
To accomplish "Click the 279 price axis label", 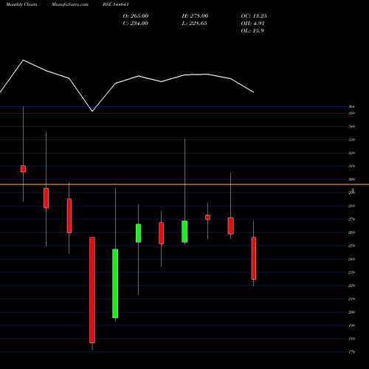I will (x=351, y=219).
